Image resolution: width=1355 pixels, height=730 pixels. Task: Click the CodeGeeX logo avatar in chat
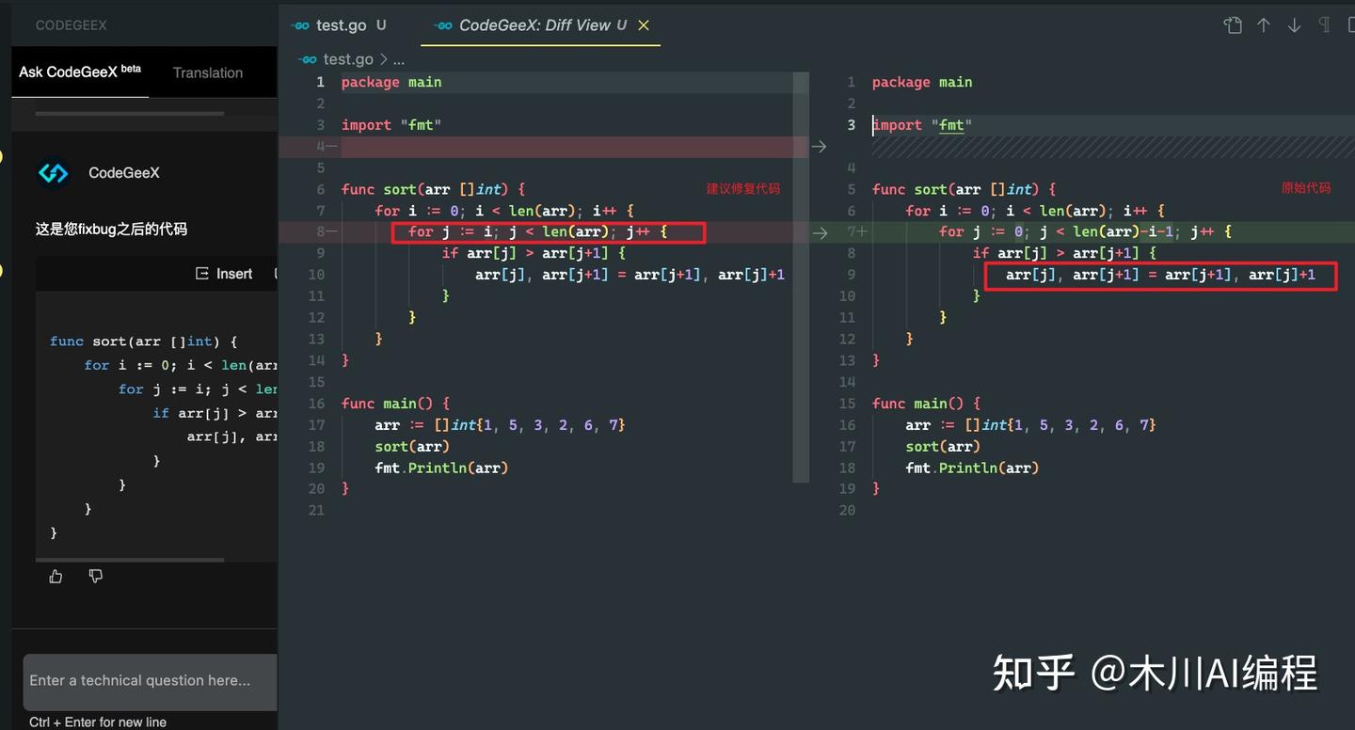coord(53,173)
